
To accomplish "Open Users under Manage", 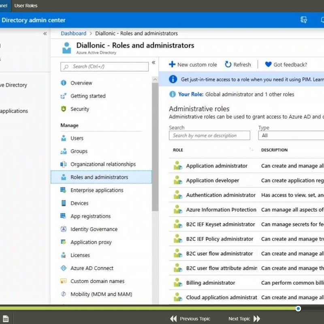I will click(x=77, y=138).
